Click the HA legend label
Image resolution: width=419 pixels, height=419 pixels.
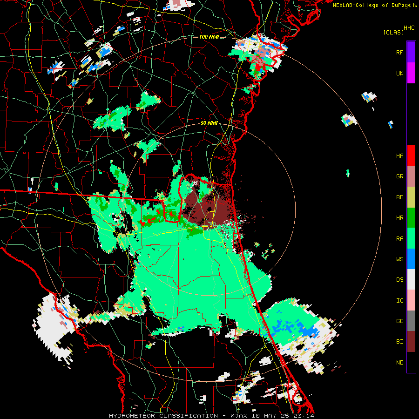[399, 156]
